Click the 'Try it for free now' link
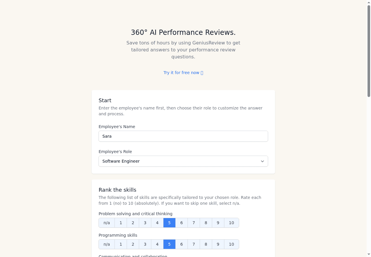Screen dimensions: 371x257 pyautogui.click(x=181, y=73)
